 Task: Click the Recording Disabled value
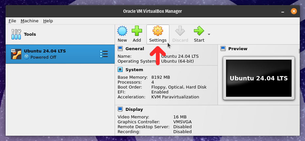pyautogui.click(x=182, y=131)
